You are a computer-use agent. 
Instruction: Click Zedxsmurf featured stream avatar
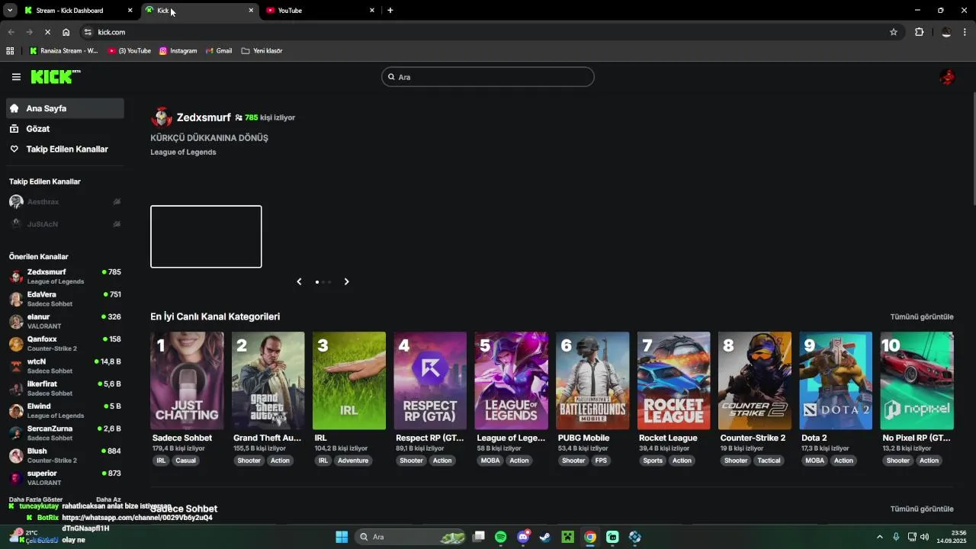tap(162, 117)
